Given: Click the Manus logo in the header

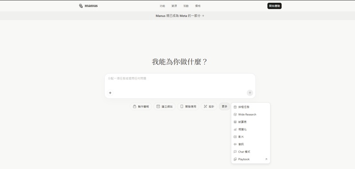Looking at the screenshot, I should tap(88, 6).
